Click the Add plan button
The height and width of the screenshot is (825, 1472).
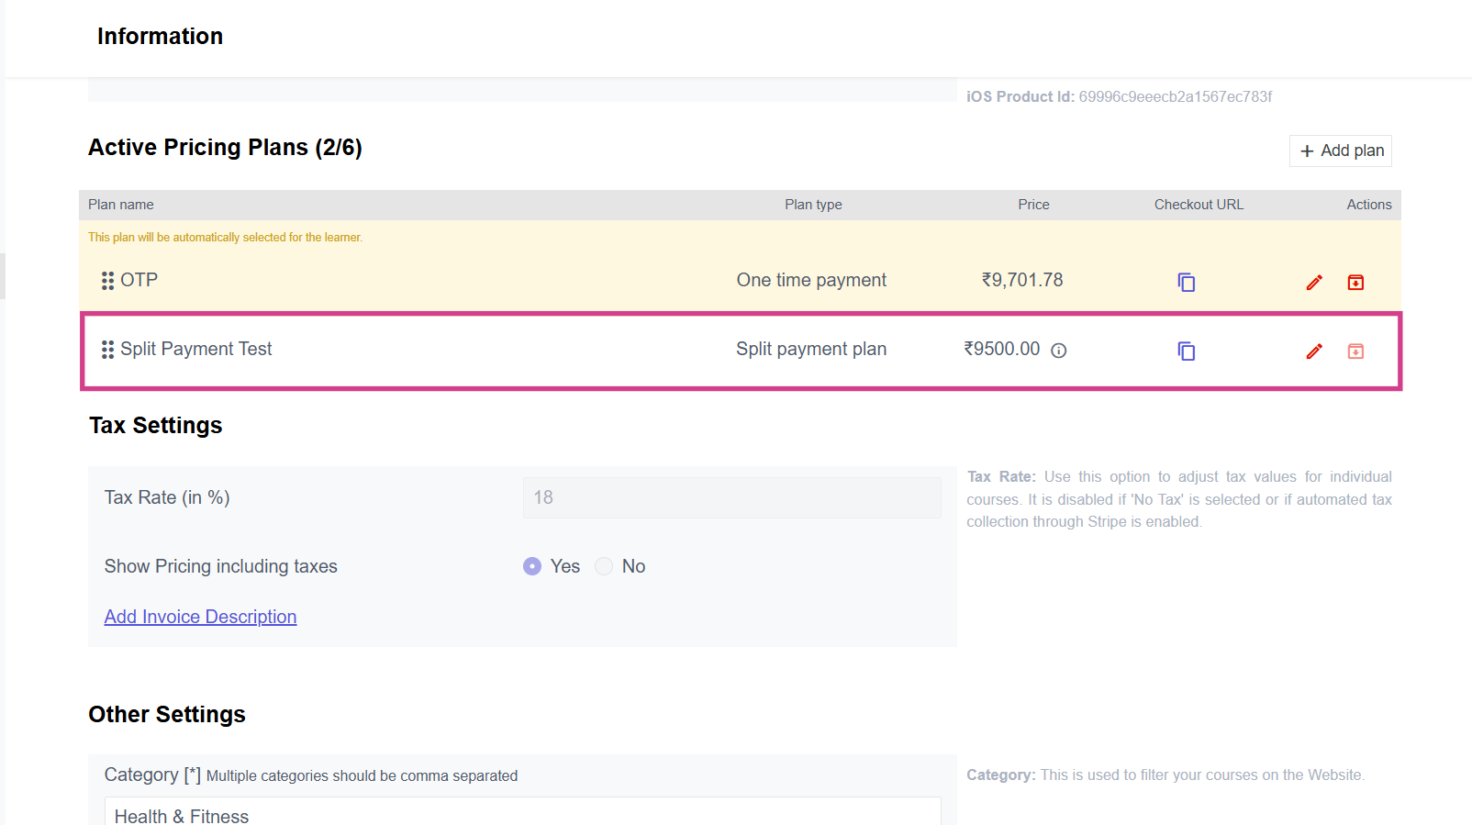(x=1341, y=151)
